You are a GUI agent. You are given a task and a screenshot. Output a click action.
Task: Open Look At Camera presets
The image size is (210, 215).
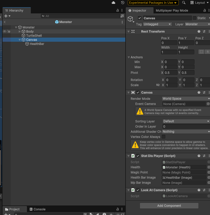pyautogui.click(x=204, y=190)
